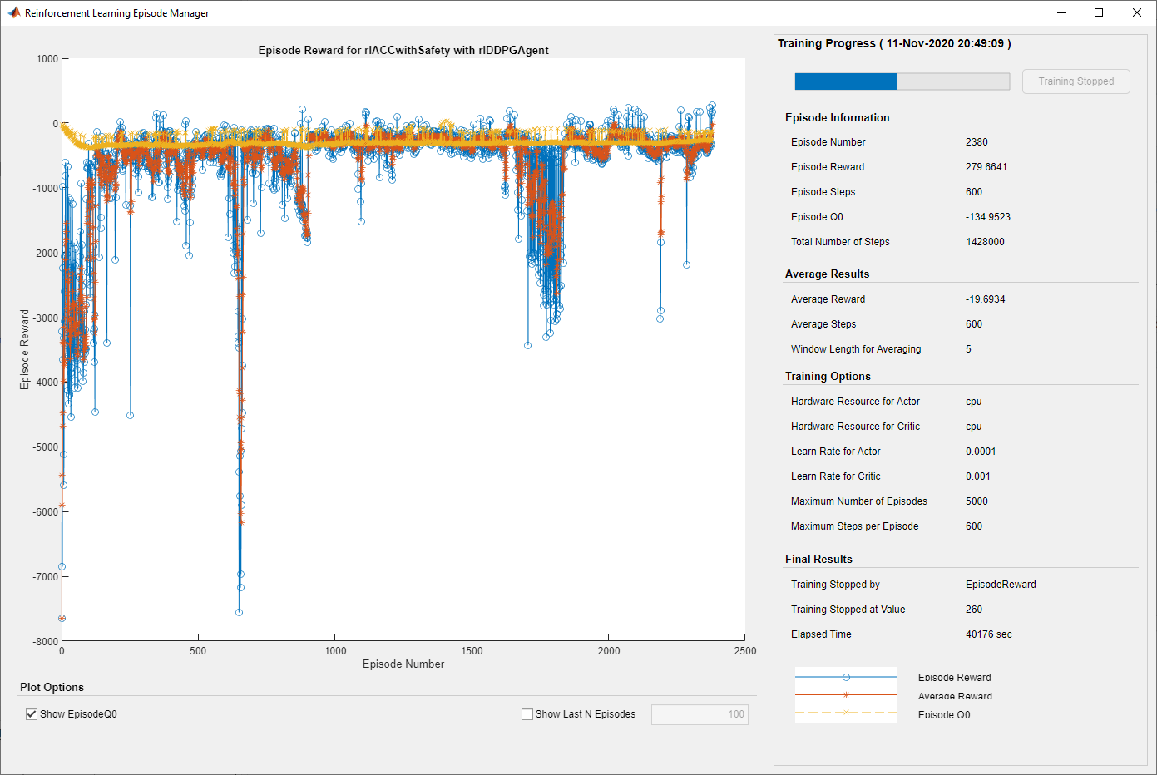Click the Training Progress panel header
This screenshot has width=1157, height=775.
click(x=894, y=43)
